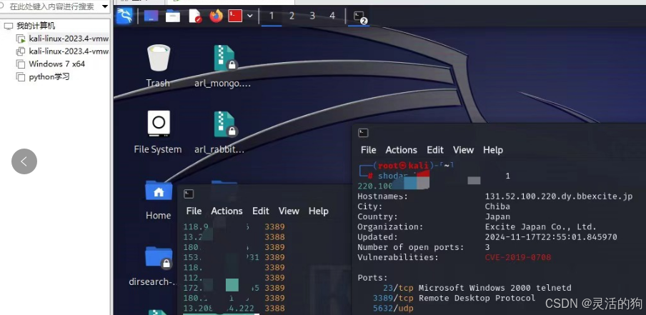
Task: Click the round previous-image arrow button
Action: [24, 161]
